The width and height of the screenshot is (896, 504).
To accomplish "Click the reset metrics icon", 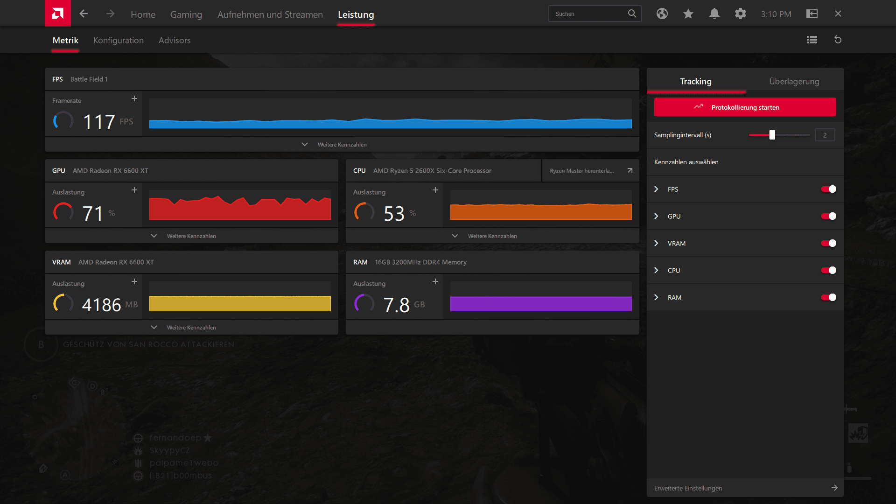I will coord(838,40).
